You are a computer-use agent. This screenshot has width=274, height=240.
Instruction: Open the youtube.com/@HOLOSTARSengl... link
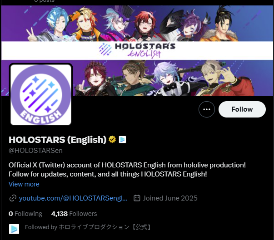point(73,198)
